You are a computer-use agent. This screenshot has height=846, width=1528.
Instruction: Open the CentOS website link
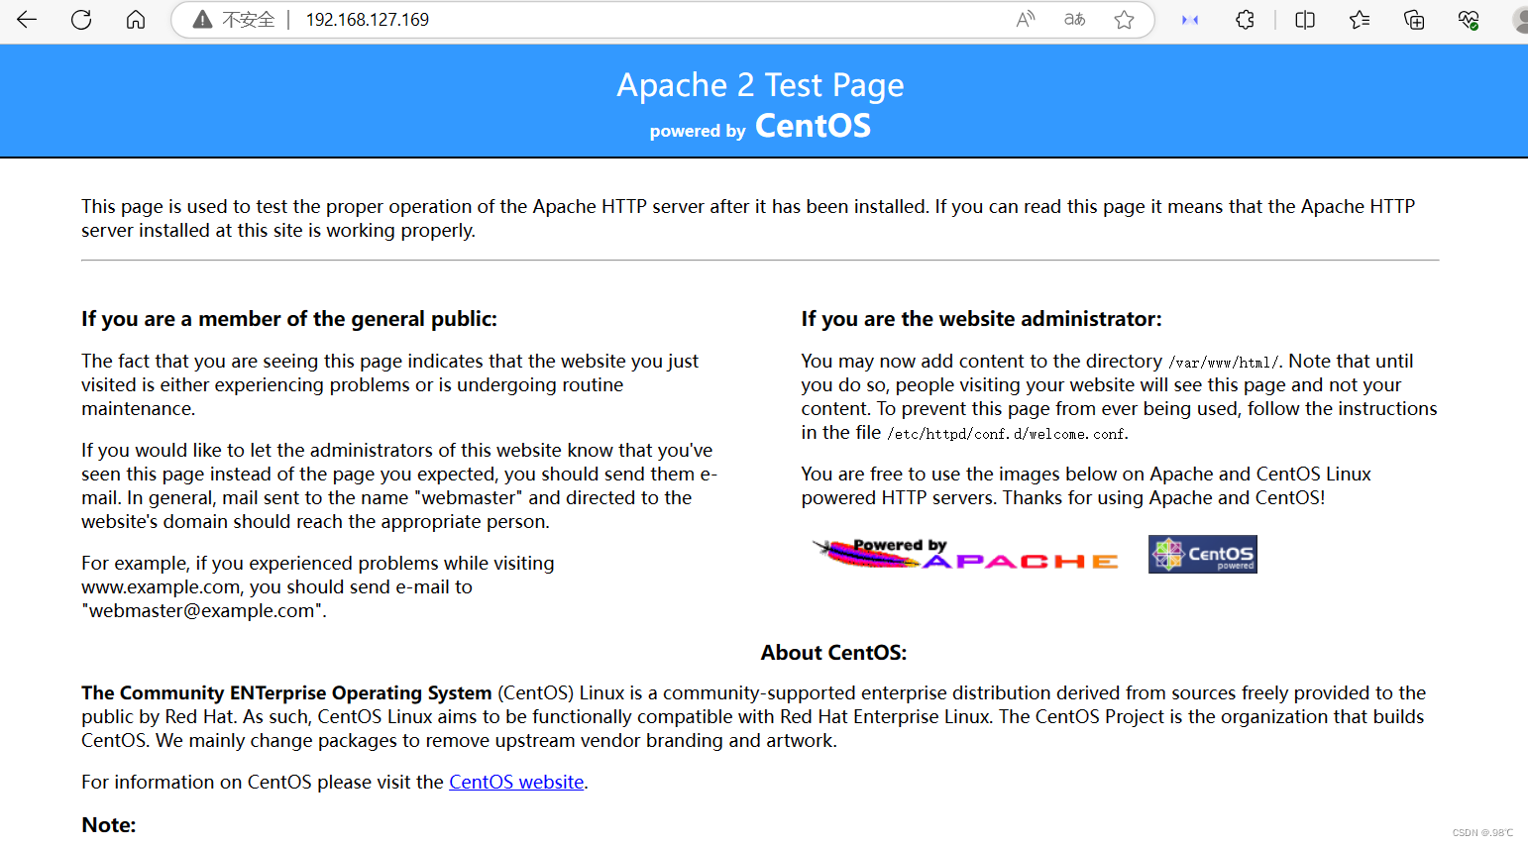[x=516, y=782]
